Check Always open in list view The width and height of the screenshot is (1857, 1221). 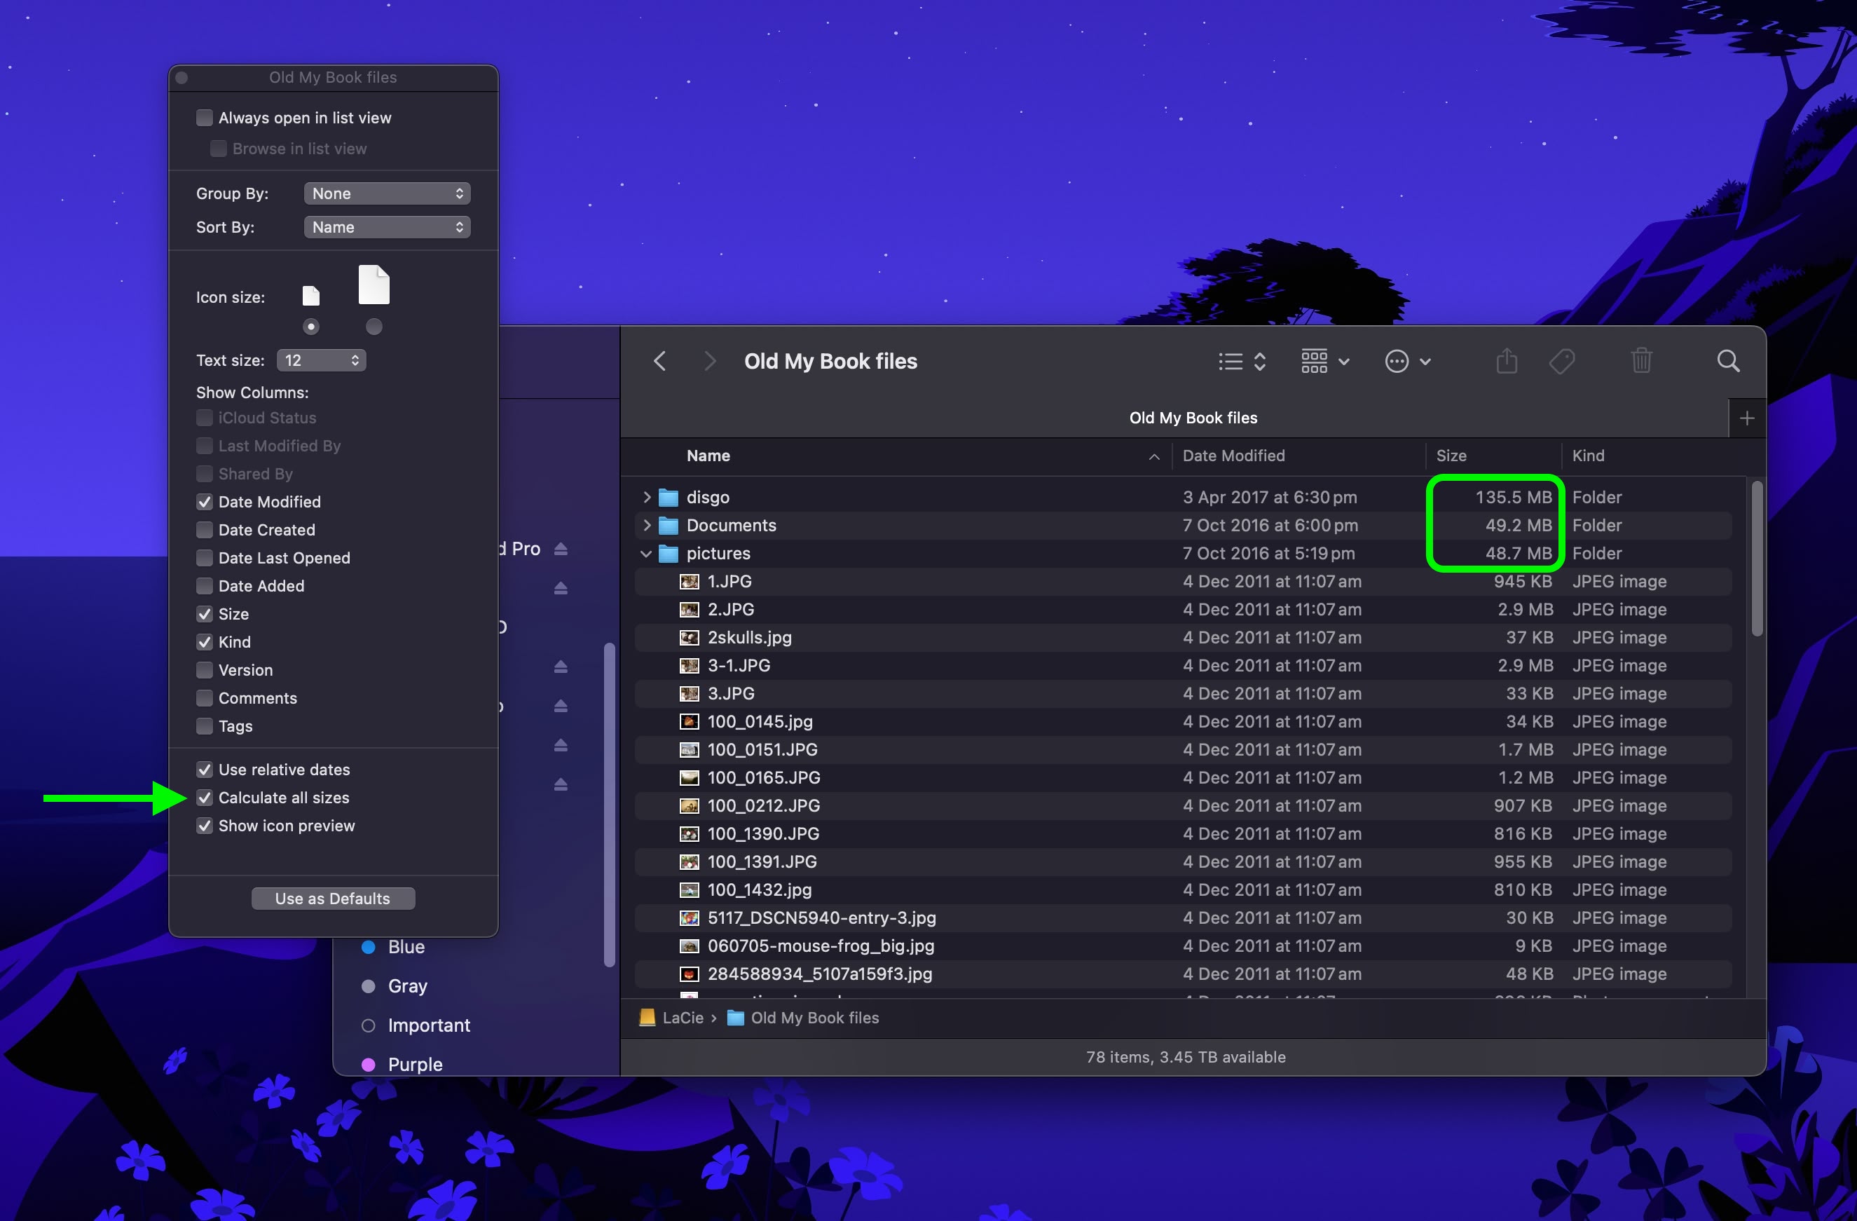pos(205,118)
